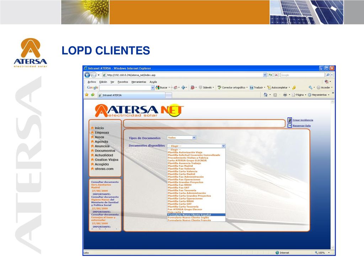Open the Ver menu
This screenshot has width=364, height=273.
112,82
